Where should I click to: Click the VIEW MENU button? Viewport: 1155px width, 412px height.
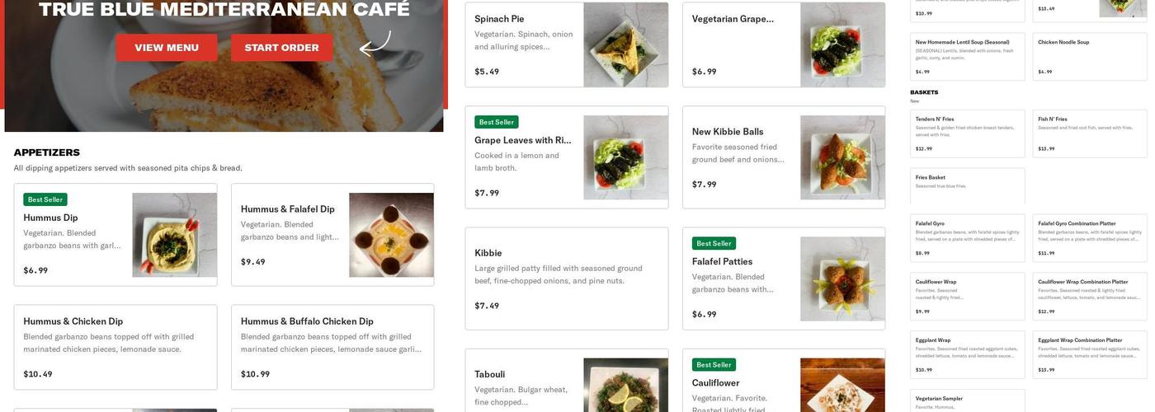pyautogui.click(x=167, y=48)
